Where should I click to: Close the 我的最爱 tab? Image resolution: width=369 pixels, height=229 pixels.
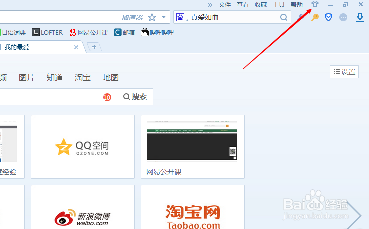point(76,47)
